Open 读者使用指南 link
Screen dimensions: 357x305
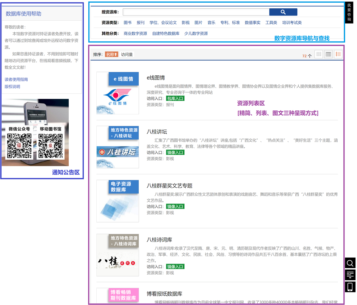click(16, 80)
